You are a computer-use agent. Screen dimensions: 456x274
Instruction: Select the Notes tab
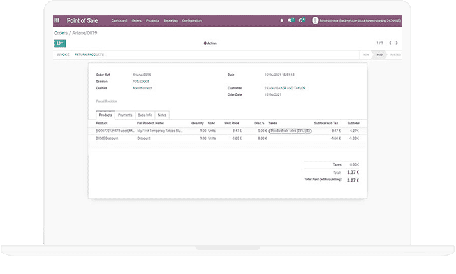[162, 115]
